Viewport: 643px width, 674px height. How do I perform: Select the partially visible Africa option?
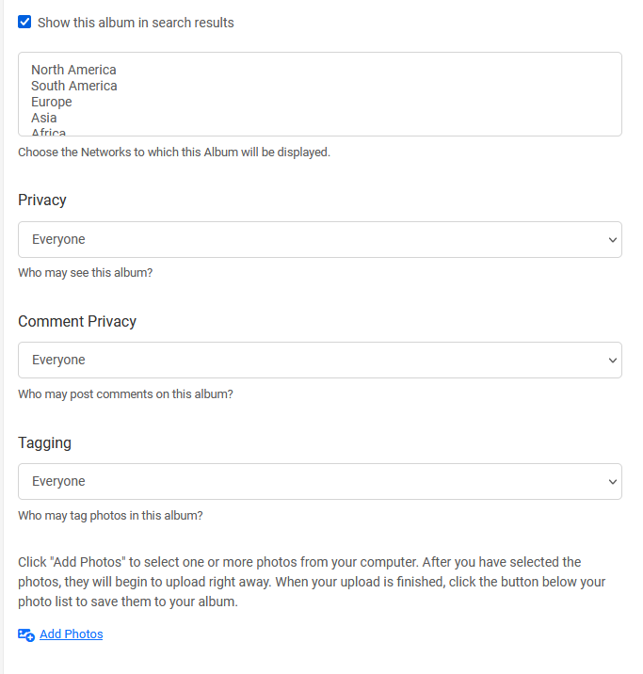[49, 132]
